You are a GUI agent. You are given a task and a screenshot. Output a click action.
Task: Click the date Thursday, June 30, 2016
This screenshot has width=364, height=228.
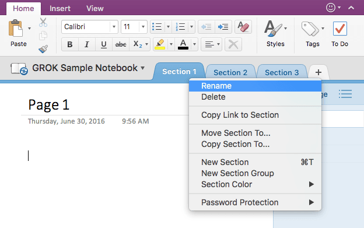pyautogui.click(x=66, y=121)
